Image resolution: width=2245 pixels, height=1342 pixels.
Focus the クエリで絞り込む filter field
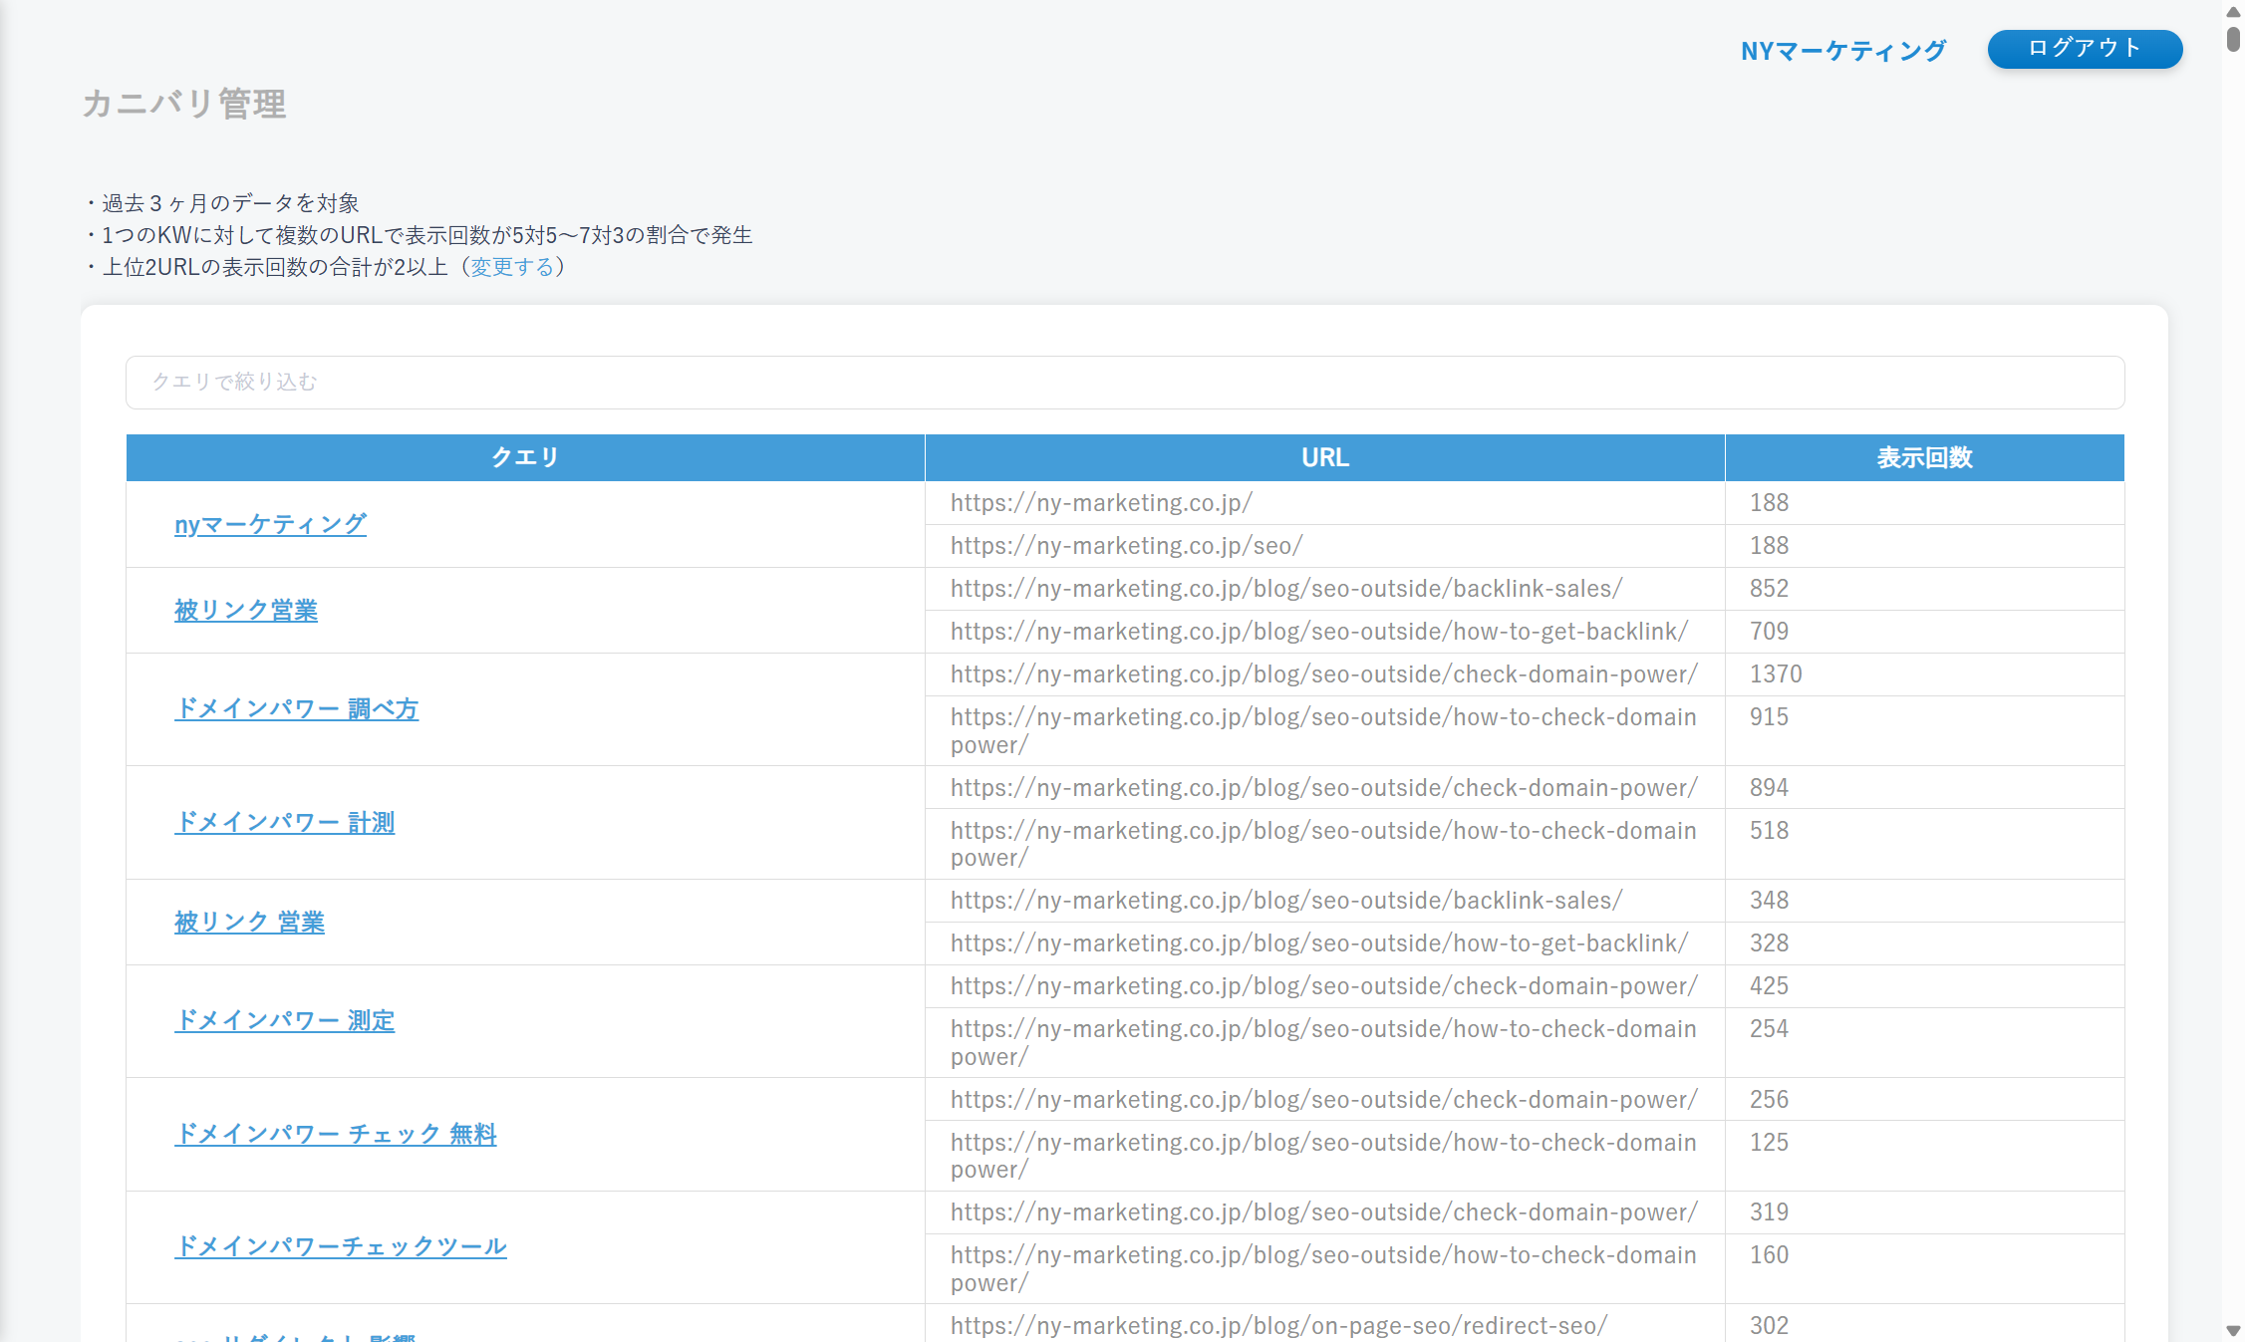click(1125, 382)
